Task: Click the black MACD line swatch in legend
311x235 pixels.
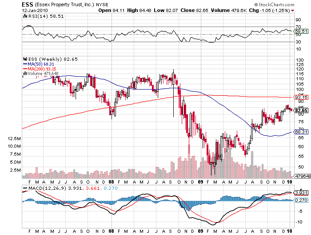Action: pos(25,188)
